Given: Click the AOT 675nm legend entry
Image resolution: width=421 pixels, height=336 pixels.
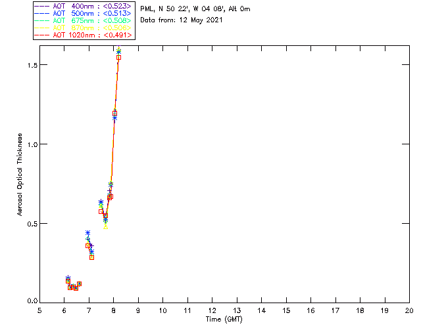Looking at the screenshot, I should tap(84, 20).
